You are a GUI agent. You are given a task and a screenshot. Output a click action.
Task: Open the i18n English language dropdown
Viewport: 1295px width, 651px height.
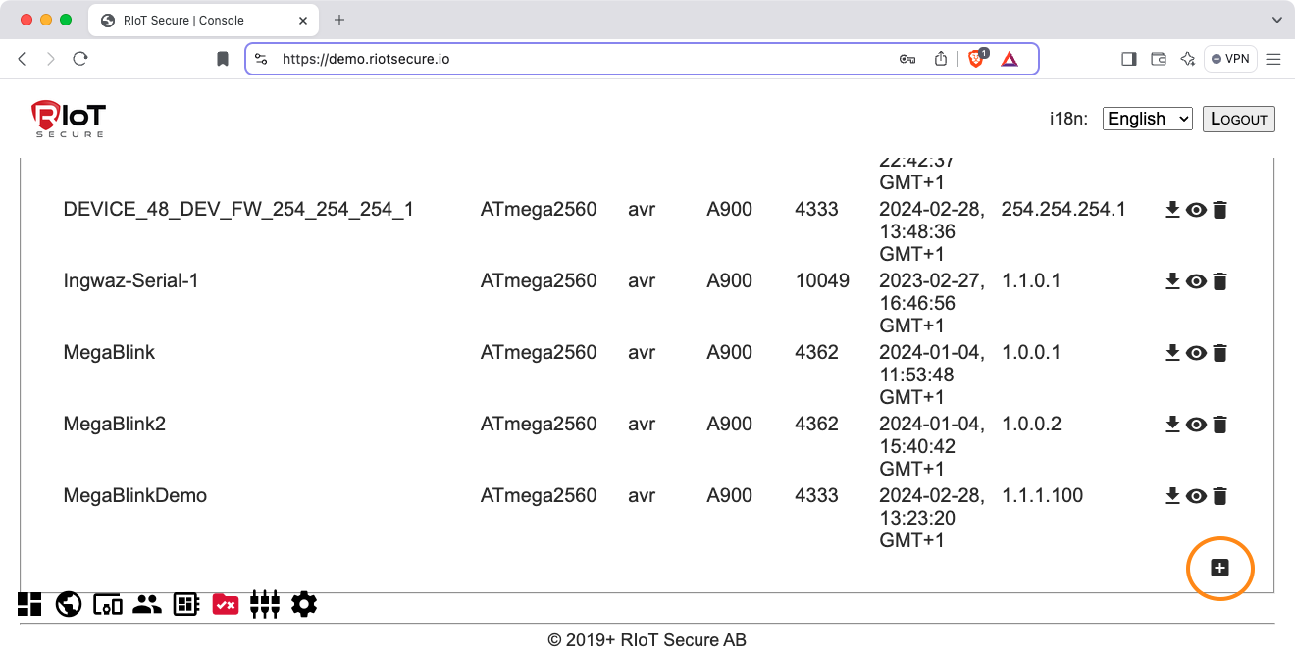tap(1147, 119)
